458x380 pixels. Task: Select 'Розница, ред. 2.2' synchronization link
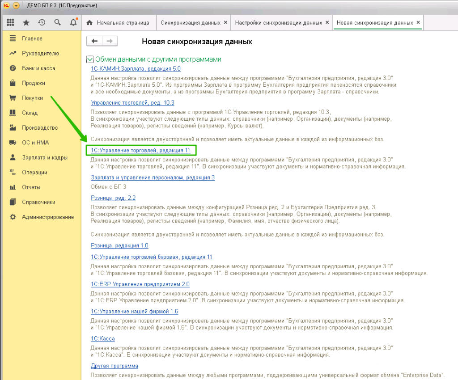tap(113, 198)
